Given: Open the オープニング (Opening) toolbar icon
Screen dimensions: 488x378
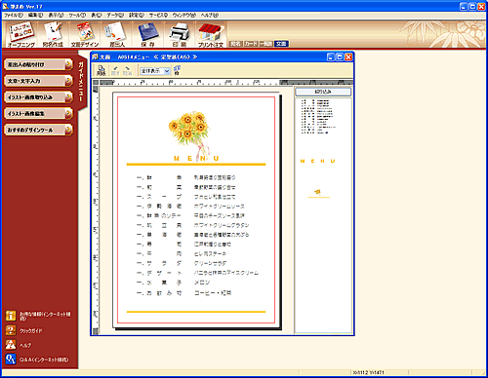Looking at the screenshot, I should (20, 34).
